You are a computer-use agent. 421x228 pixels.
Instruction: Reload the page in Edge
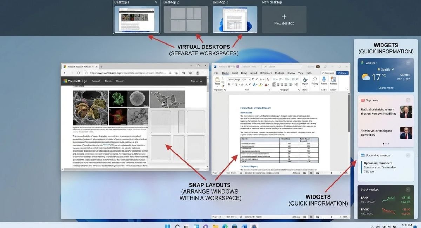(x=79, y=73)
